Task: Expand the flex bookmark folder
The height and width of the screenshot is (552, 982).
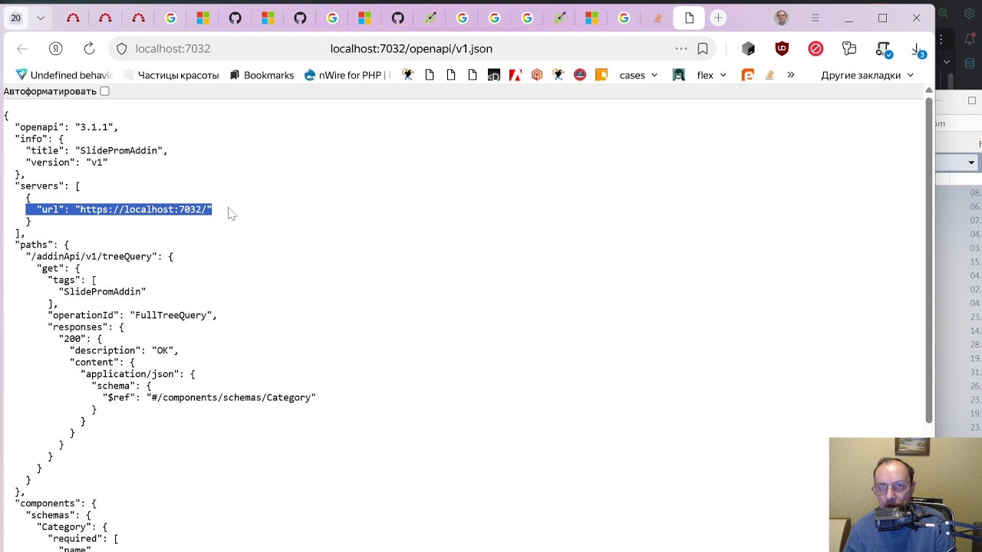Action: (x=711, y=75)
